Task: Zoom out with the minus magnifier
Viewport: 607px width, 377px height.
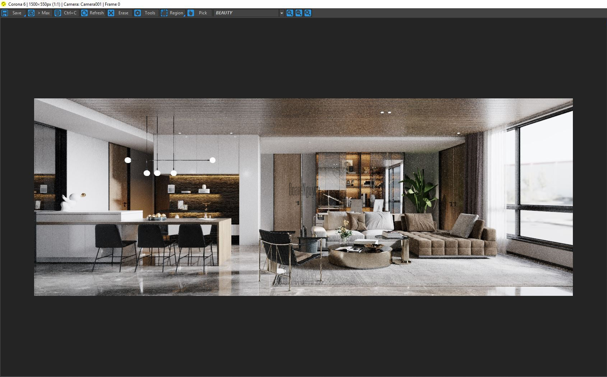Action: 298,13
